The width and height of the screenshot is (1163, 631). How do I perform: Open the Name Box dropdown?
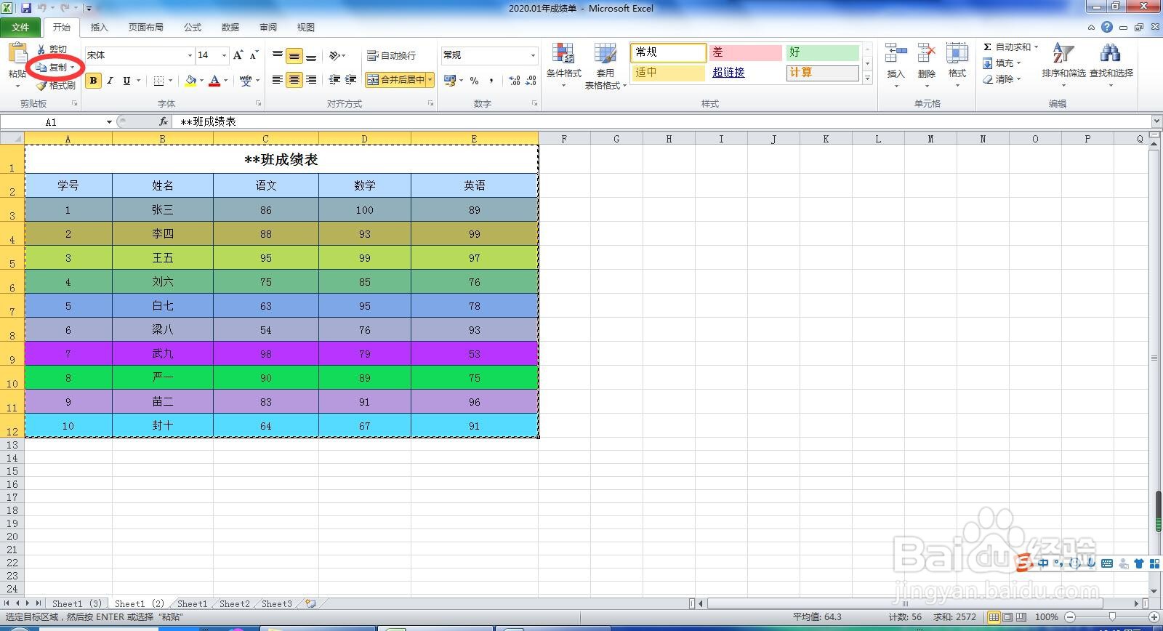pyautogui.click(x=109, y=122)
